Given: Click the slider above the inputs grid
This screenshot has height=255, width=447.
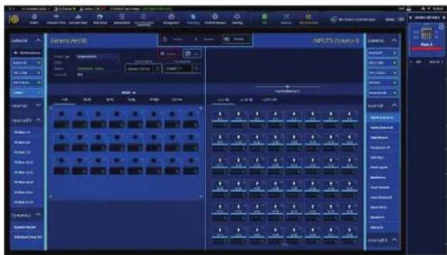Looking at the screenshot, I should (287, 87).
